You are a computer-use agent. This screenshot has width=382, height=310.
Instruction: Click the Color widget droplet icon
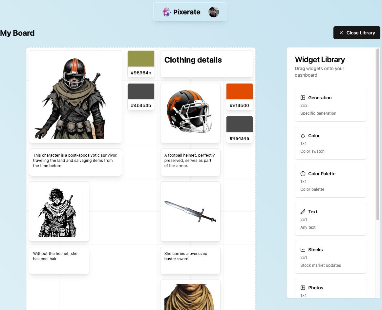303,136
